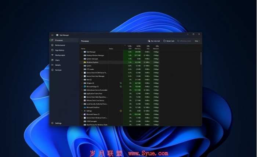Click the Settings gear in sidebar bottom
257x157 pixels.
(52, 123)
